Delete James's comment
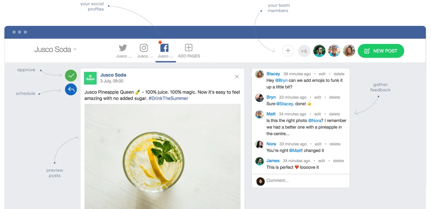The height and width of the screenshot is (209, 431). pyautogui.click(x=338, y=161)
